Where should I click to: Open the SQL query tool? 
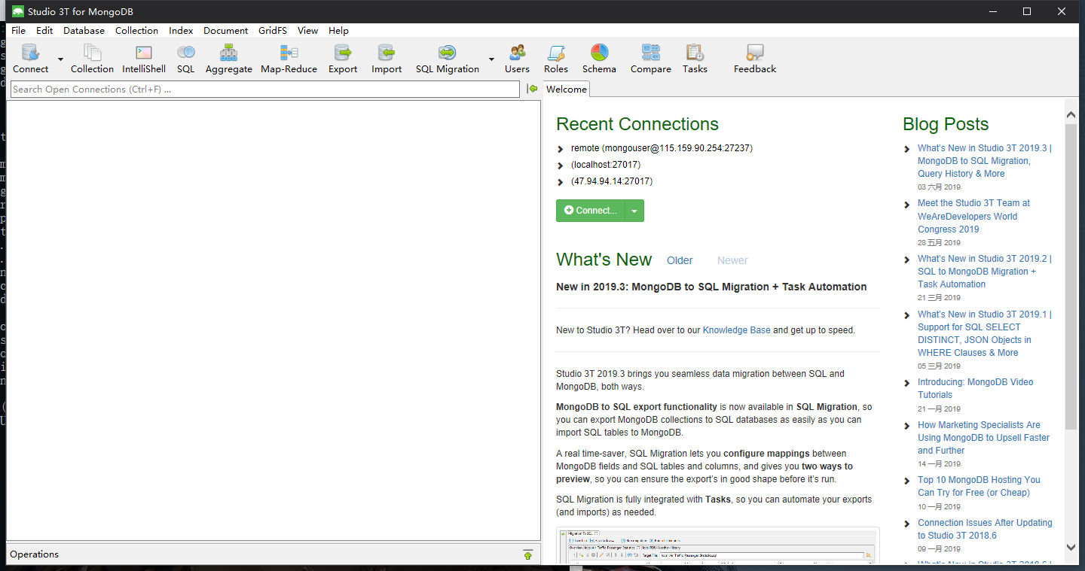(x=186, y=53)
